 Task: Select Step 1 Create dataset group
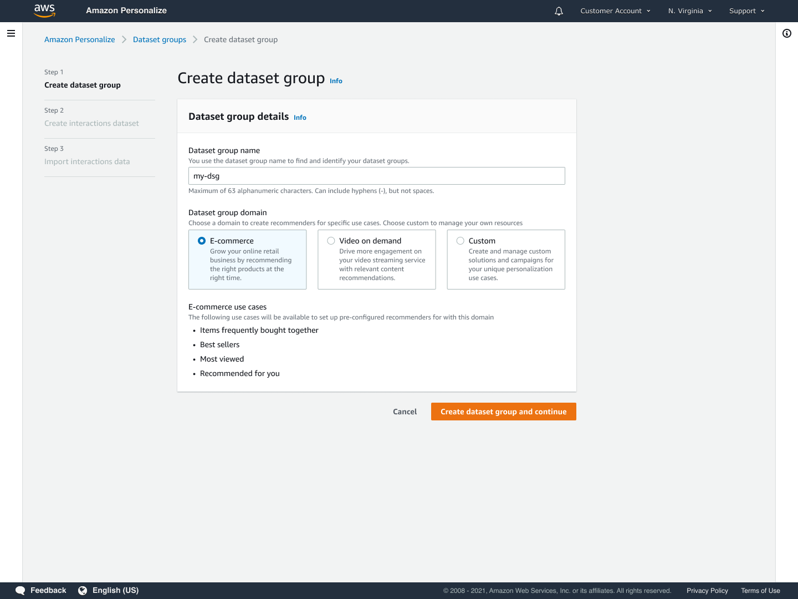(x=83, y=85)
